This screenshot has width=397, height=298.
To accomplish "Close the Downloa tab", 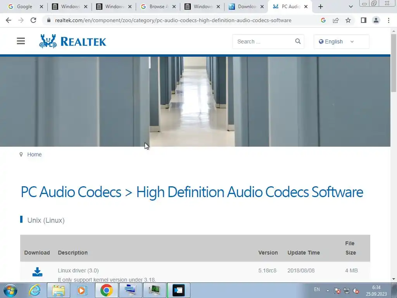I will pyautogui.click(x=262, y=7).
